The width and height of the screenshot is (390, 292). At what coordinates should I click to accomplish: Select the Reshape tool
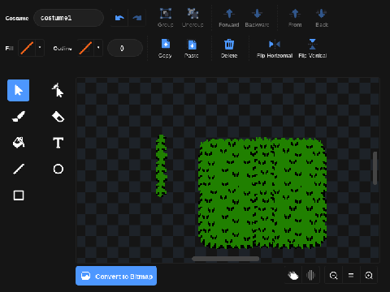[58, 90]
